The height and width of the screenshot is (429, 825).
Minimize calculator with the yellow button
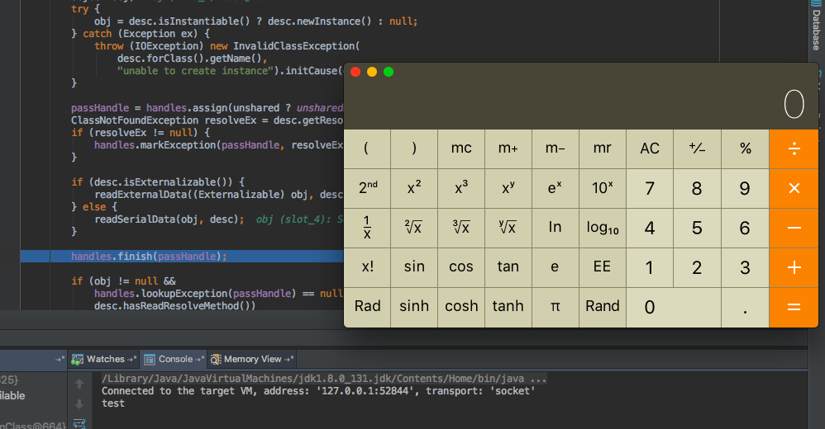(x=372, y=72)
